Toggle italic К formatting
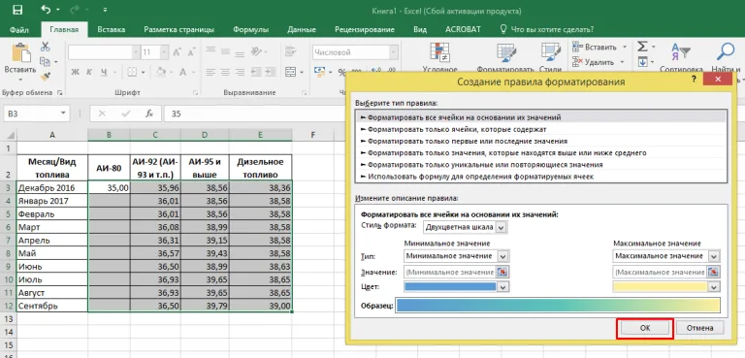 pos(89,72)
